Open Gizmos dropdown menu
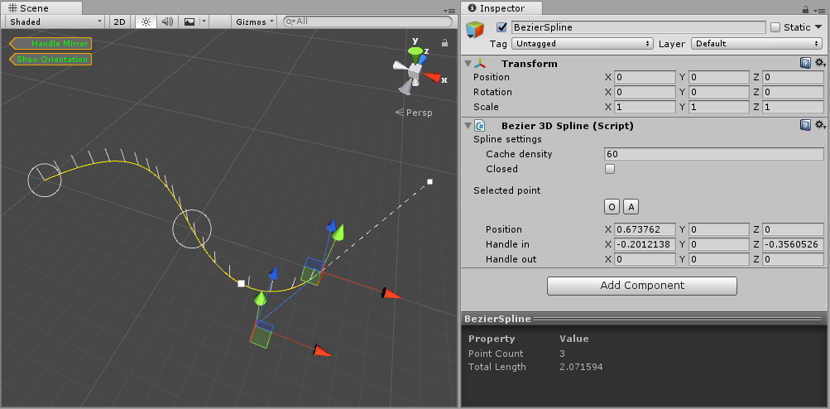 pos(255,22)
